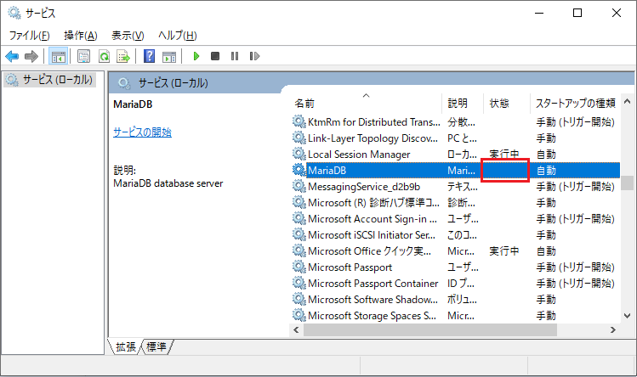
Task: Toggle the Show/Hide Action Pane icon
Action: pyautogui.click(x=168, y=56)
